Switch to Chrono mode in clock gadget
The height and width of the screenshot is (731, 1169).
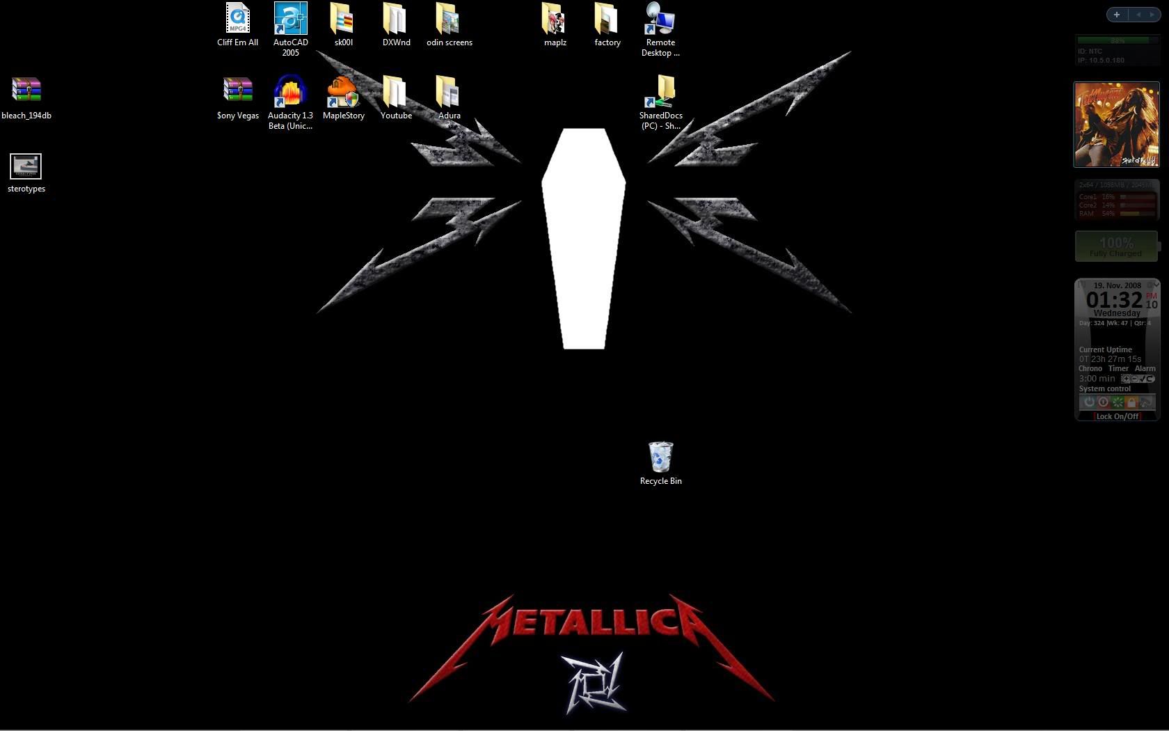[1090, 368]
